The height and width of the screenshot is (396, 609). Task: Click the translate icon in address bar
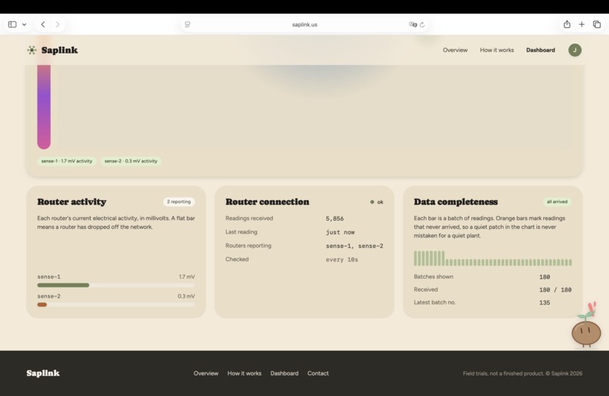click(x=413, y=24)
